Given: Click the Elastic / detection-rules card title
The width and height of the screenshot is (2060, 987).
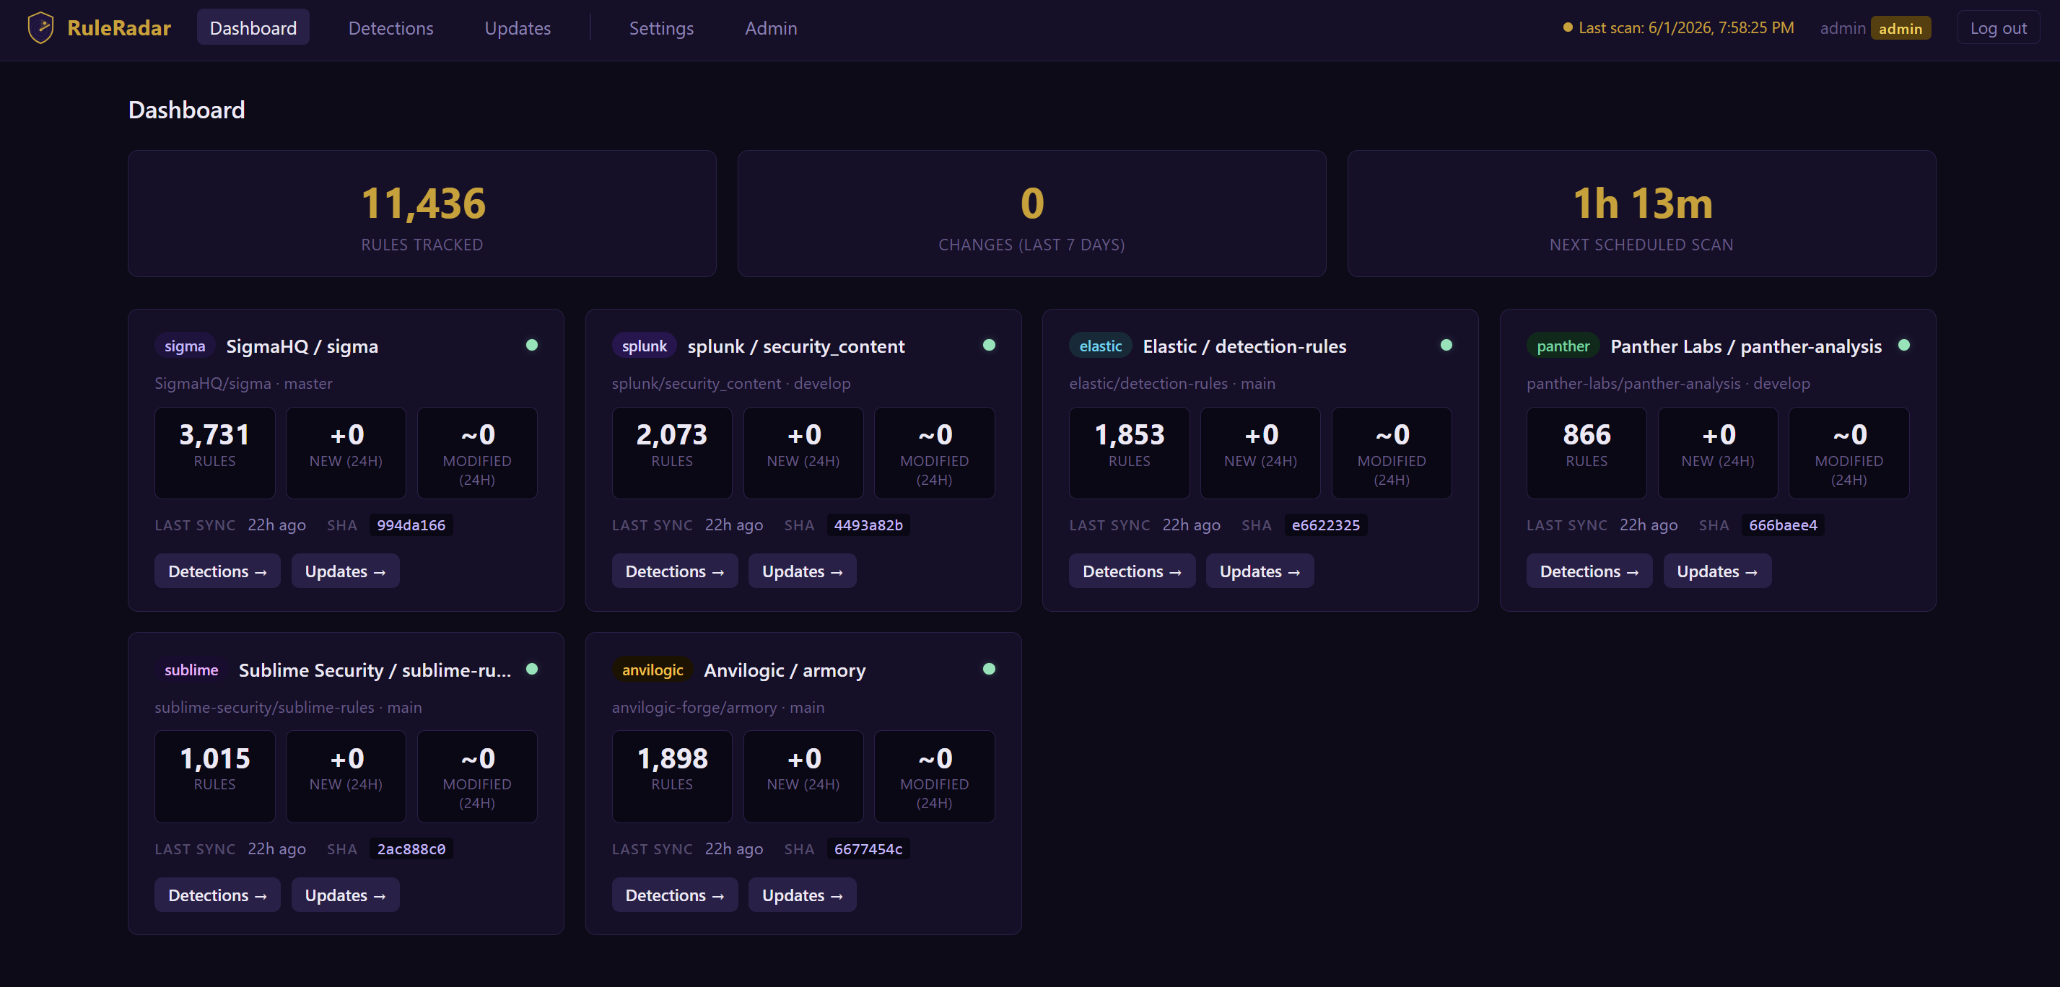Looking at the screenshot, I should [x=1244, y=346].
